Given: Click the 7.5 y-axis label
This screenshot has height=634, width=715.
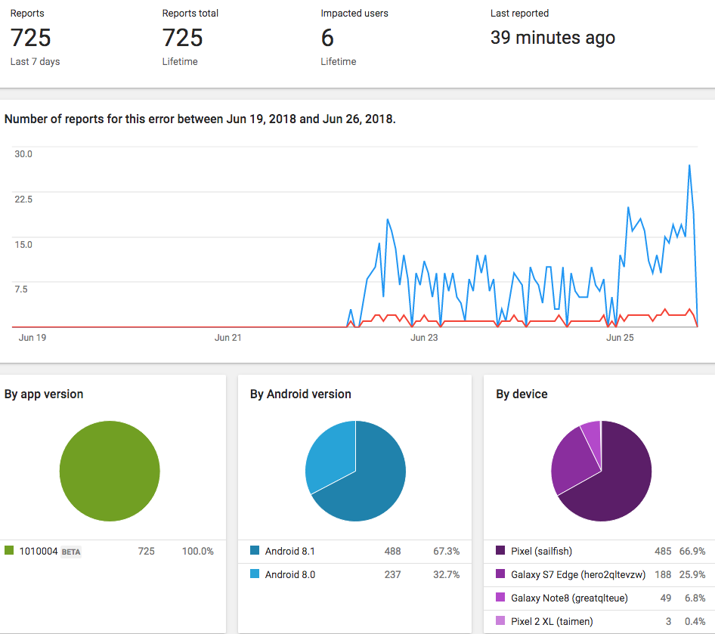Looking at the screenshot, I should pyautogui.click(x=21, y=289).
